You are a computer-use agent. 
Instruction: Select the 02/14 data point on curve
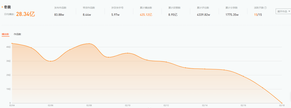205,69
